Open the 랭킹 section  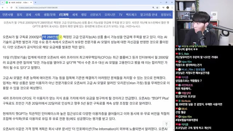pyautogui.click(x=84, y=15)
